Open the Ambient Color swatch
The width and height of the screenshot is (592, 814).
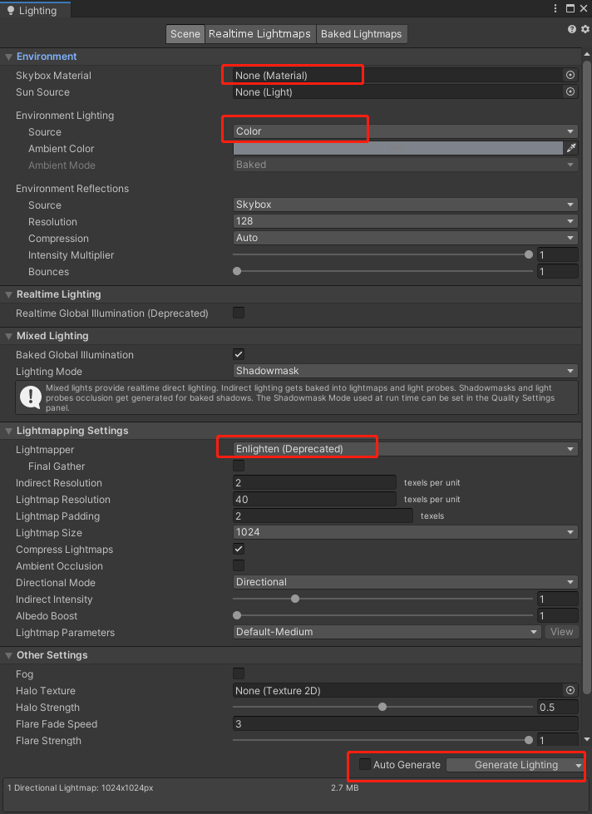(391, 147)
